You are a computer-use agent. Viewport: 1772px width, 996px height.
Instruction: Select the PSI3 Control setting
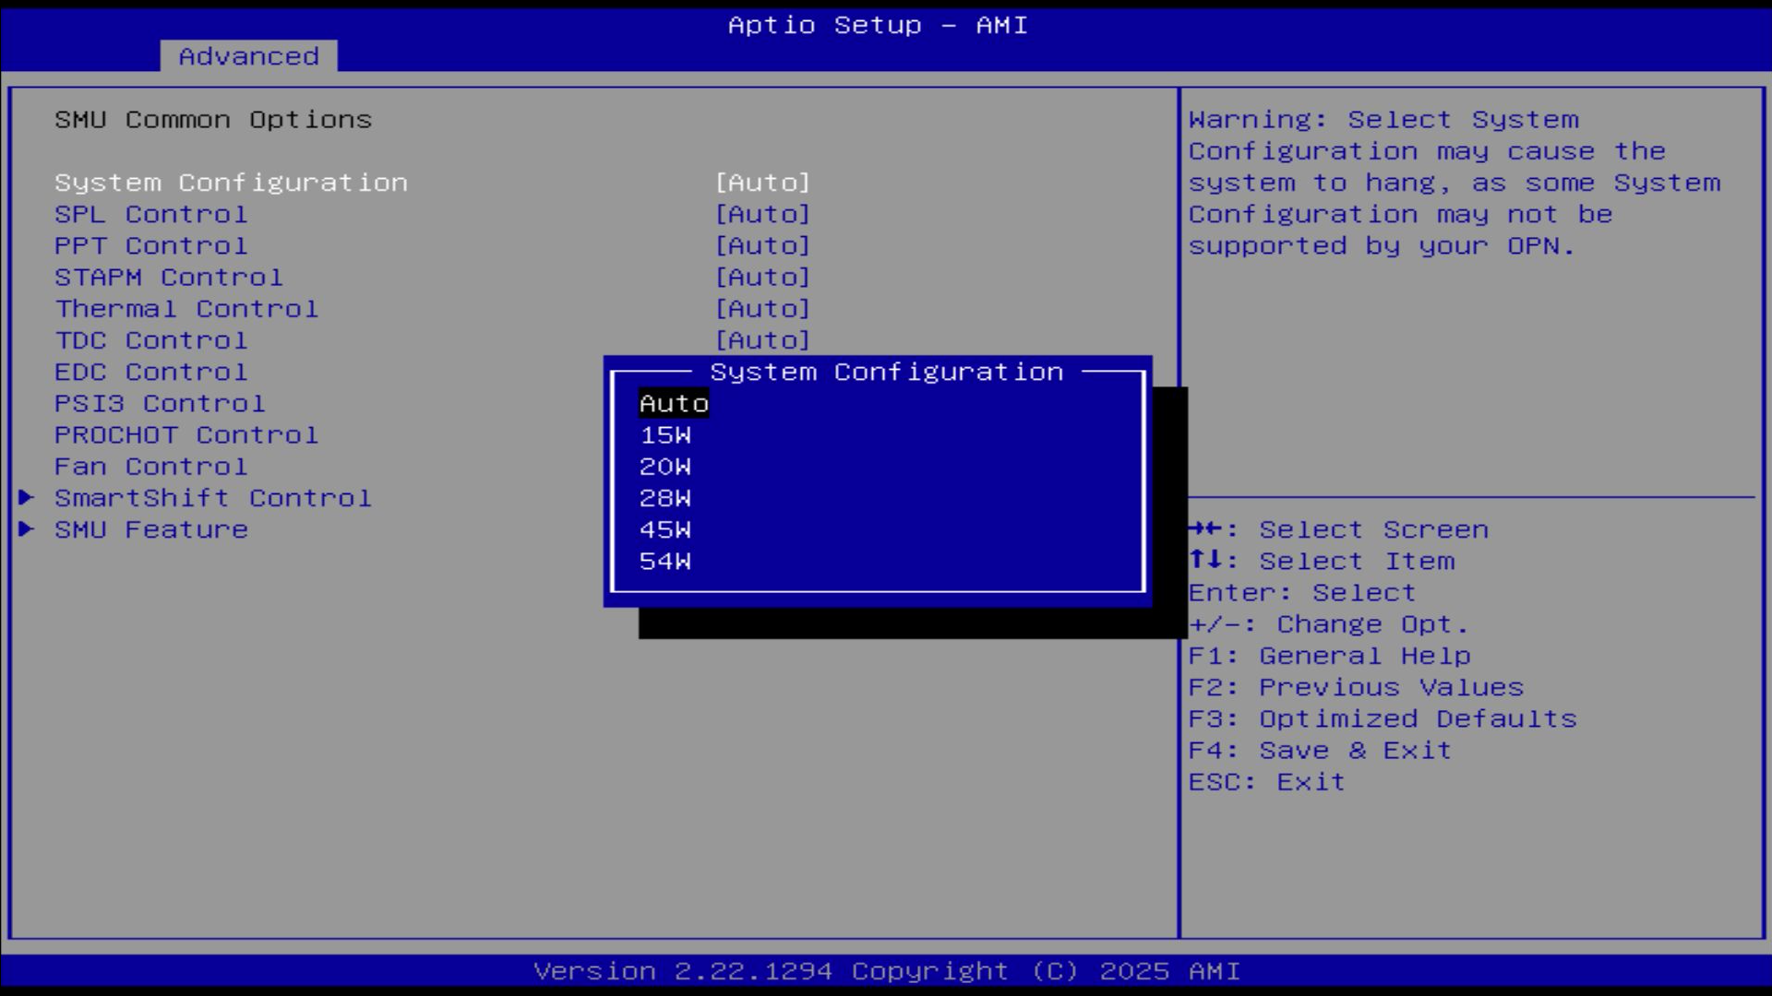[160, 404]
